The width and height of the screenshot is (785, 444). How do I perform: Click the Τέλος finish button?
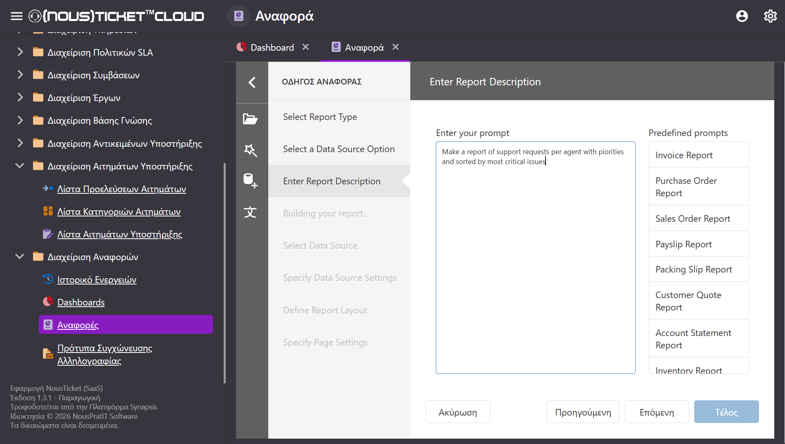coord(726,412)
